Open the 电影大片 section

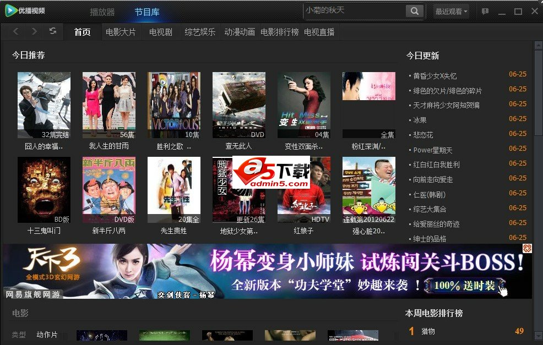121,32
